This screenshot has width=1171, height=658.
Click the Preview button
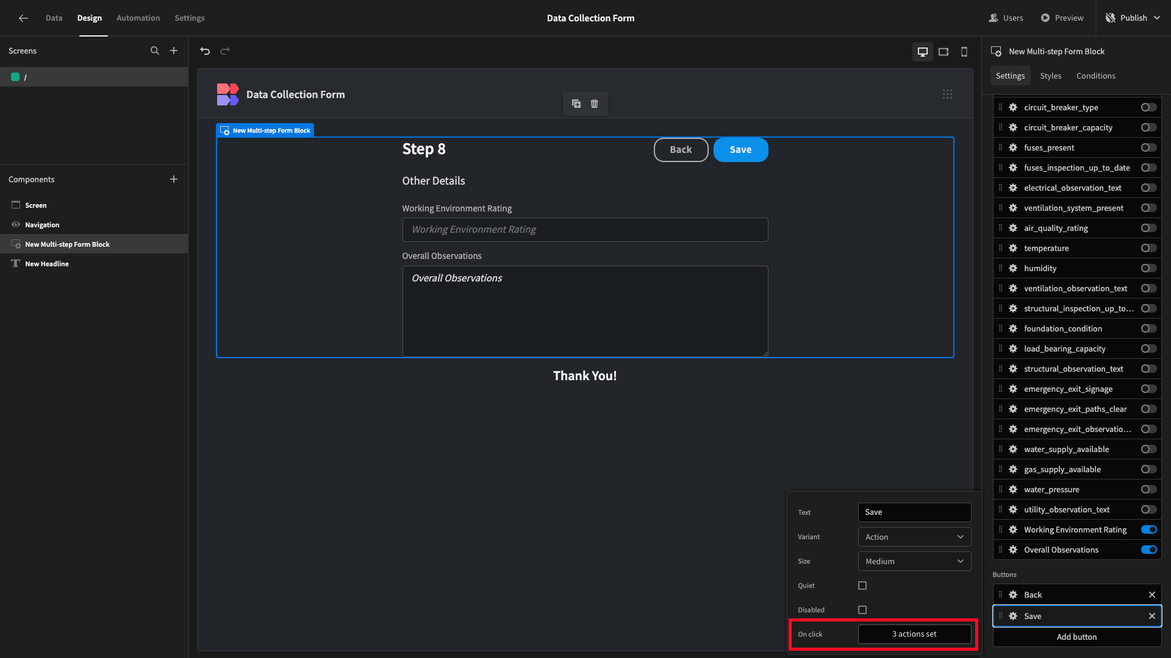1062,18
